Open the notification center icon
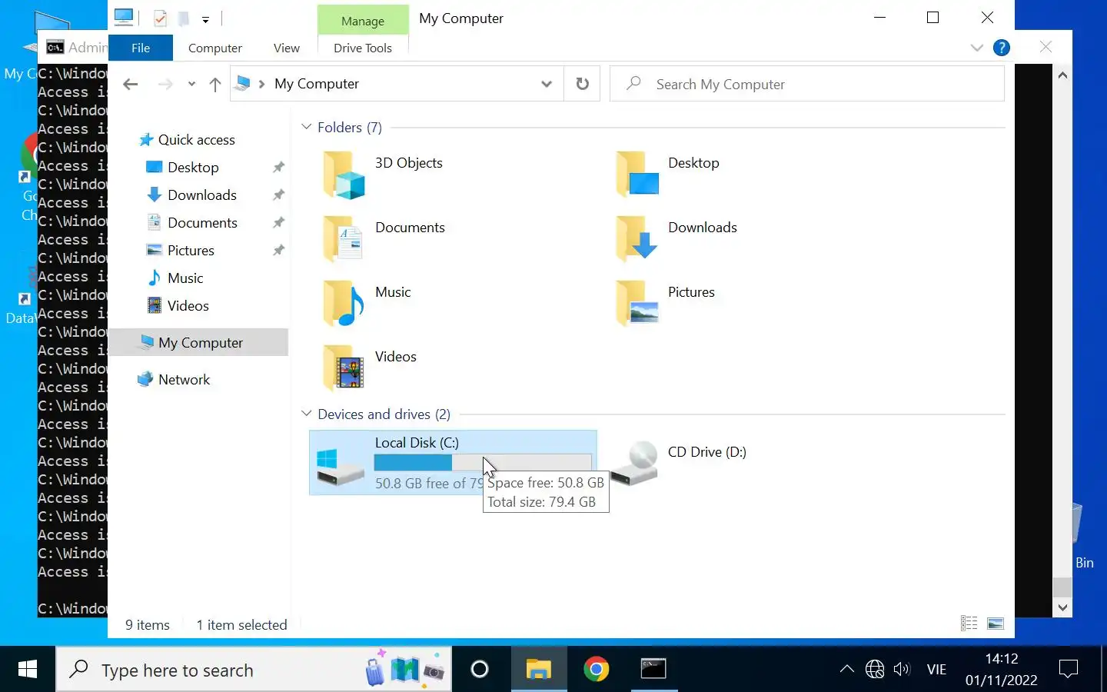This screenshot has width=1107, height=692. coord(1069,670)
